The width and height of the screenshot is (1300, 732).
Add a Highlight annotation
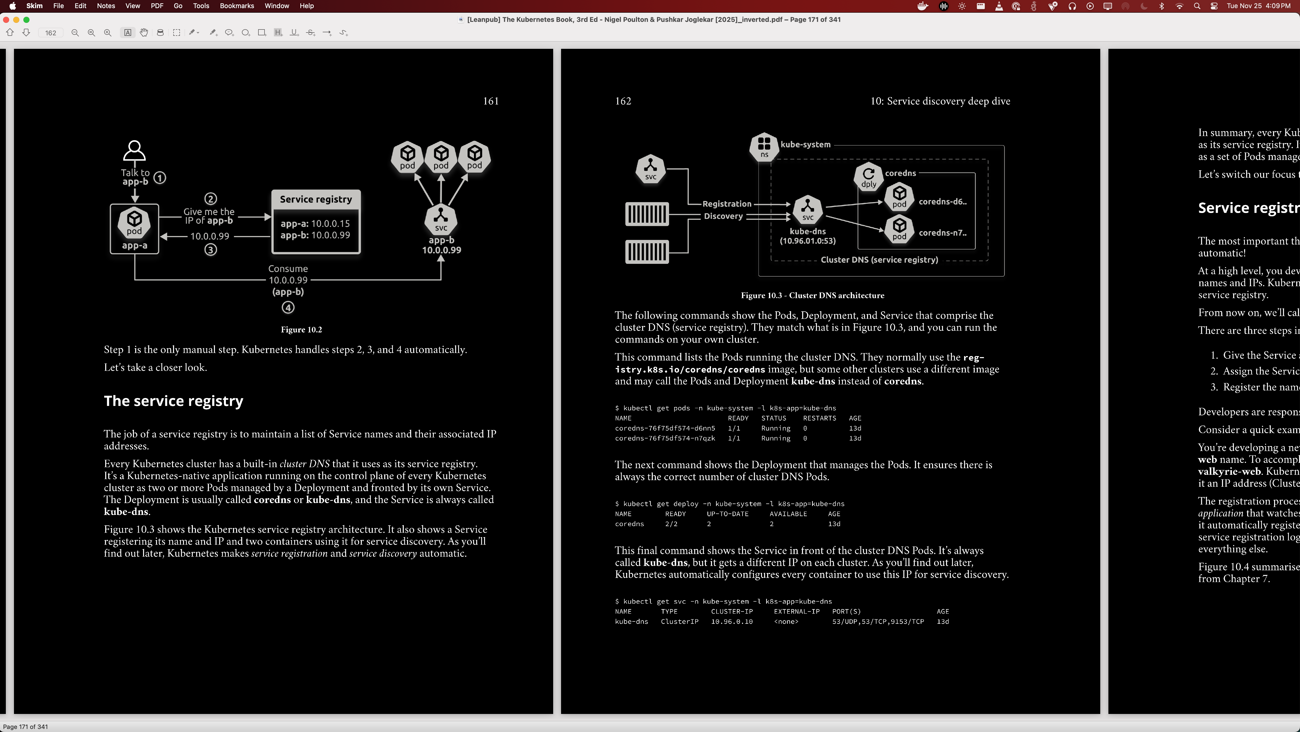coord(278,32)
